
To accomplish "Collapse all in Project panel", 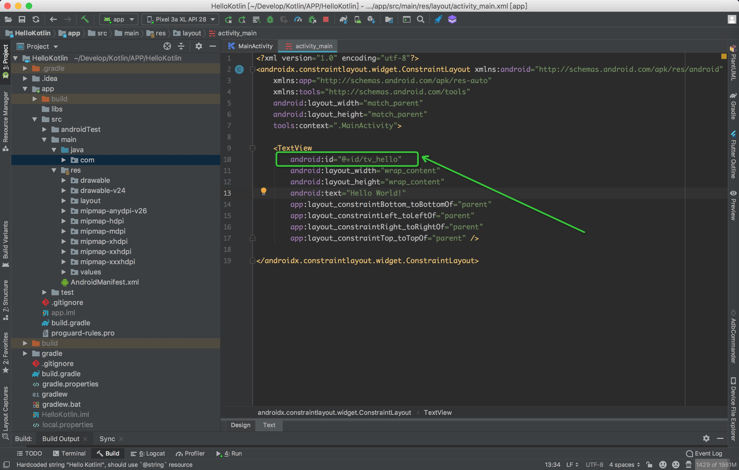I will pyautogui.click(x=181, y=46).
